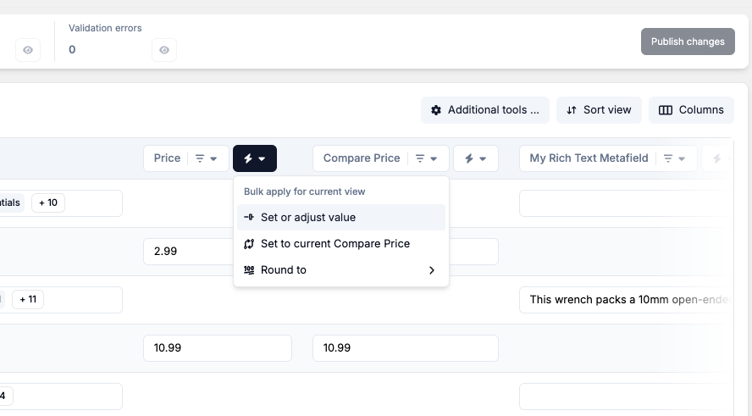752x416 pixels.
Task: Close the Price bulk actions lightning dropdown
Action: click(254, 158)
